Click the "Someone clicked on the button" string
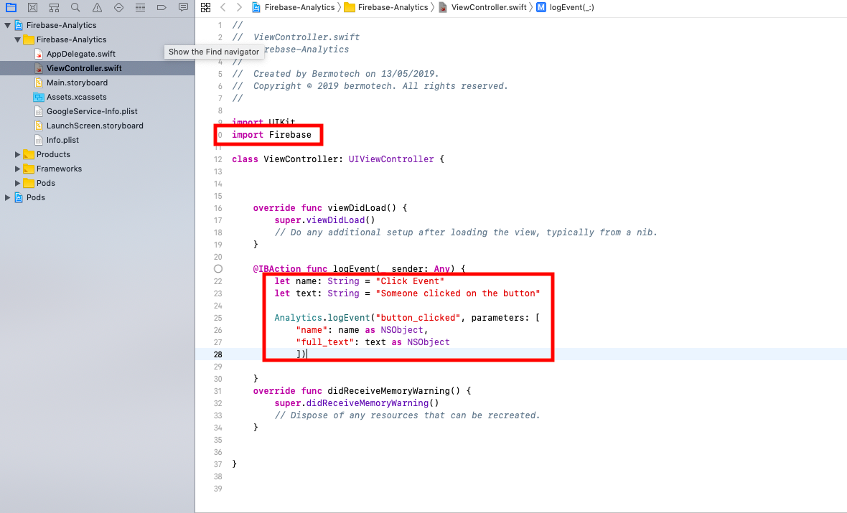The height and width of the screenshot is (513, 847). (x=458, y=293)
